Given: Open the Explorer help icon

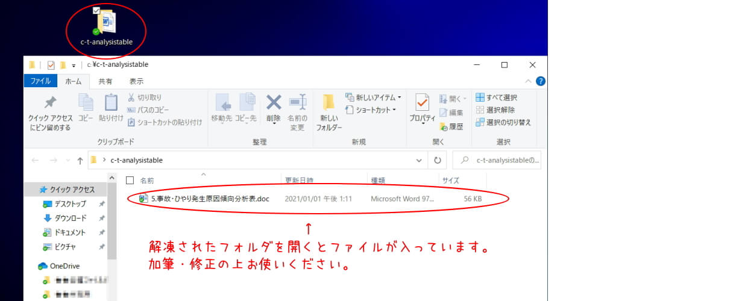Looking at the screenshot, I should pyautogui.click(x=541, y=81).
